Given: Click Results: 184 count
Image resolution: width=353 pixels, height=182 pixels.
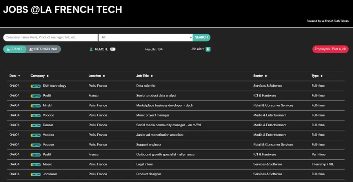Looking at the screenshot, I should [x=154, y=49].
